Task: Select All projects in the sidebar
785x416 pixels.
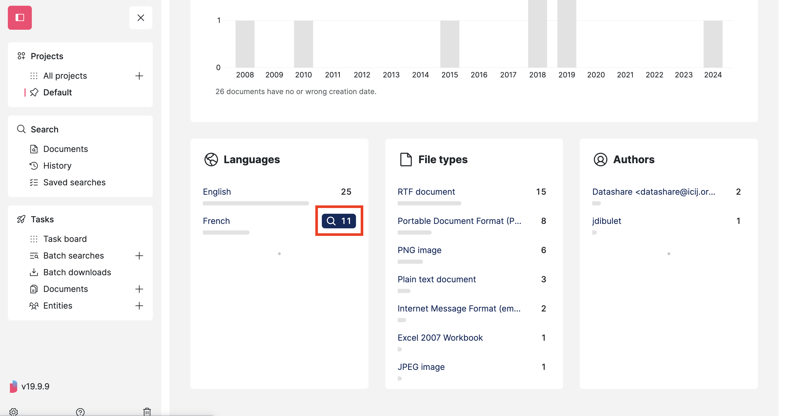Action: coord(65,76)
